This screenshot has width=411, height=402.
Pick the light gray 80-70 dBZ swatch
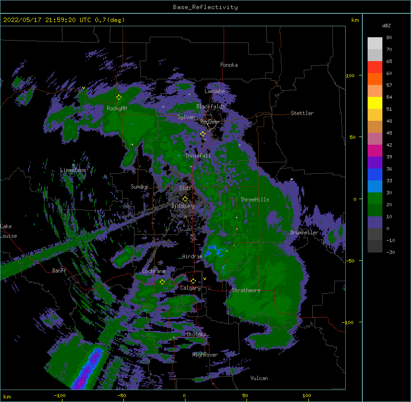(375, 43)
